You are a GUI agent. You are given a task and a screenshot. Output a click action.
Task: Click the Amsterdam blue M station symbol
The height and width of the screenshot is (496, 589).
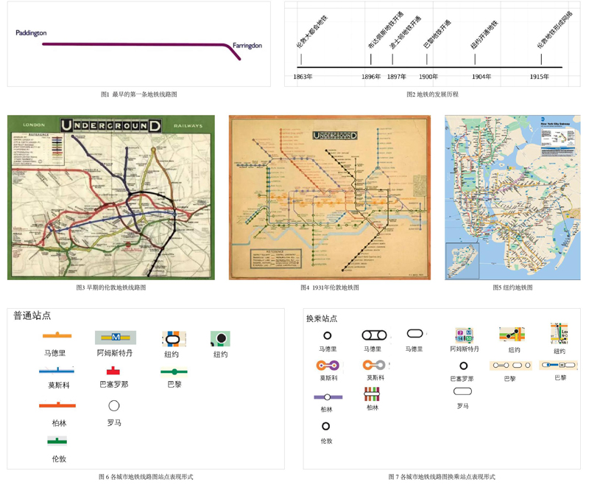pyautogui.click(x=116, y=338)
